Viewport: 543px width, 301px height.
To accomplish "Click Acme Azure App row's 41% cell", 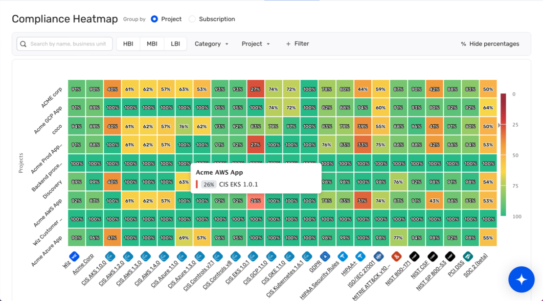I will (x=112, y=238).
